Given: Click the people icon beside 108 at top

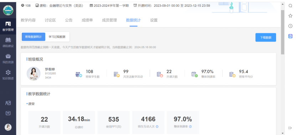Looking at the screenshot, I should [x=23, y=5].
